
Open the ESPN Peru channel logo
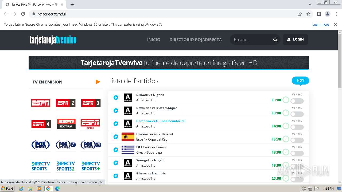click(91, 124)
